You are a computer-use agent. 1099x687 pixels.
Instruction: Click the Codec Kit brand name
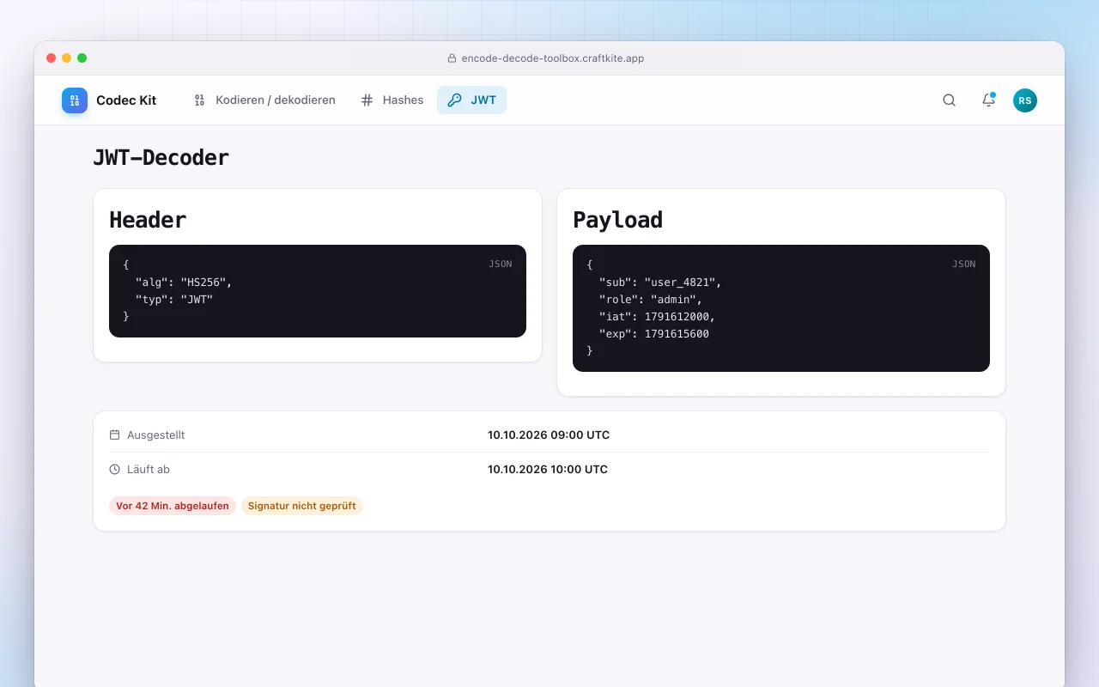(126, 100)
